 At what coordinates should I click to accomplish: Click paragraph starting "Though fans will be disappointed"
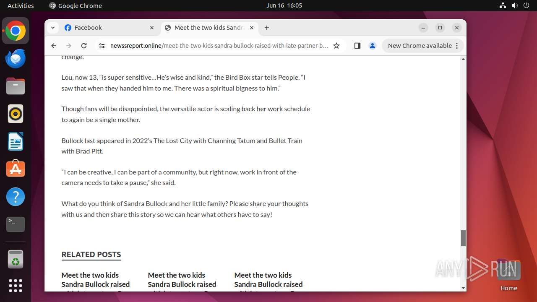186,114
